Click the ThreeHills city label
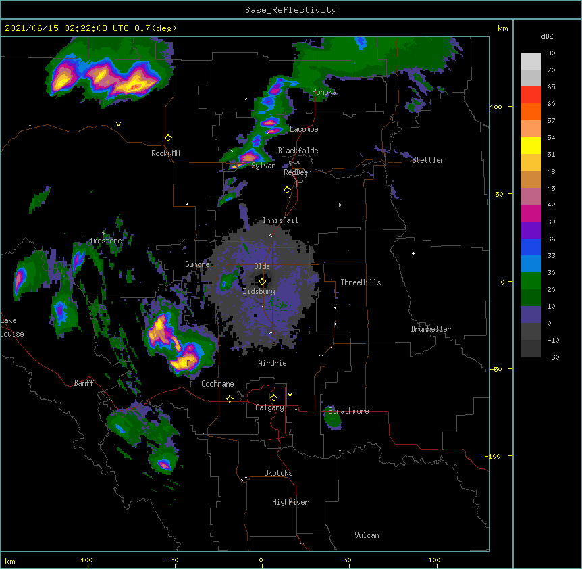582x569 pixels. [x=361, y=282]
